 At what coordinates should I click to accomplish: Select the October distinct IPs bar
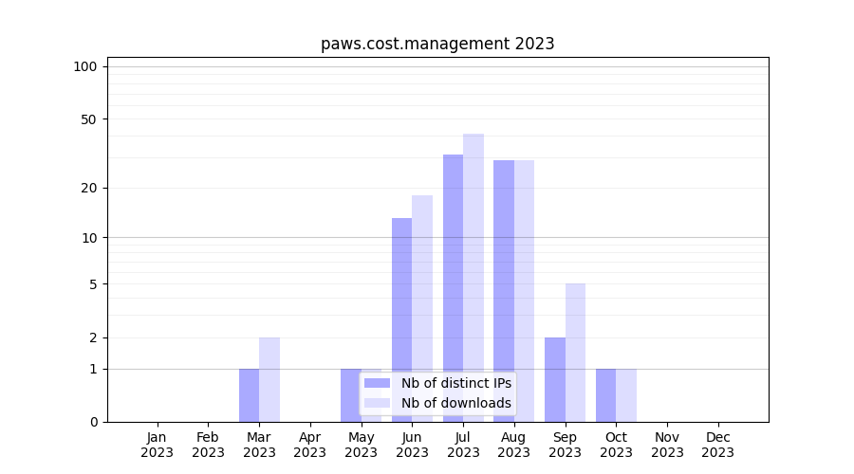click(x=605, y=395)
